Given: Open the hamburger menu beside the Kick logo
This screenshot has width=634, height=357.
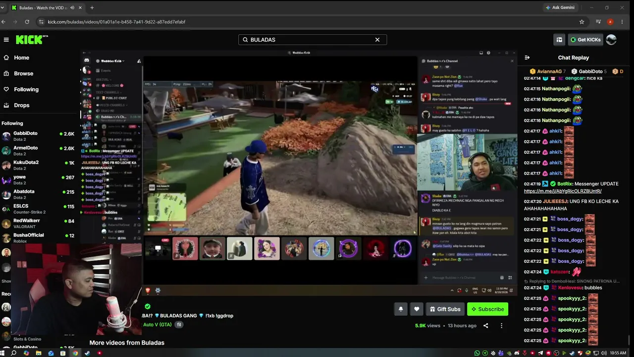Looking at the screenshot, I should click(6, 40).
